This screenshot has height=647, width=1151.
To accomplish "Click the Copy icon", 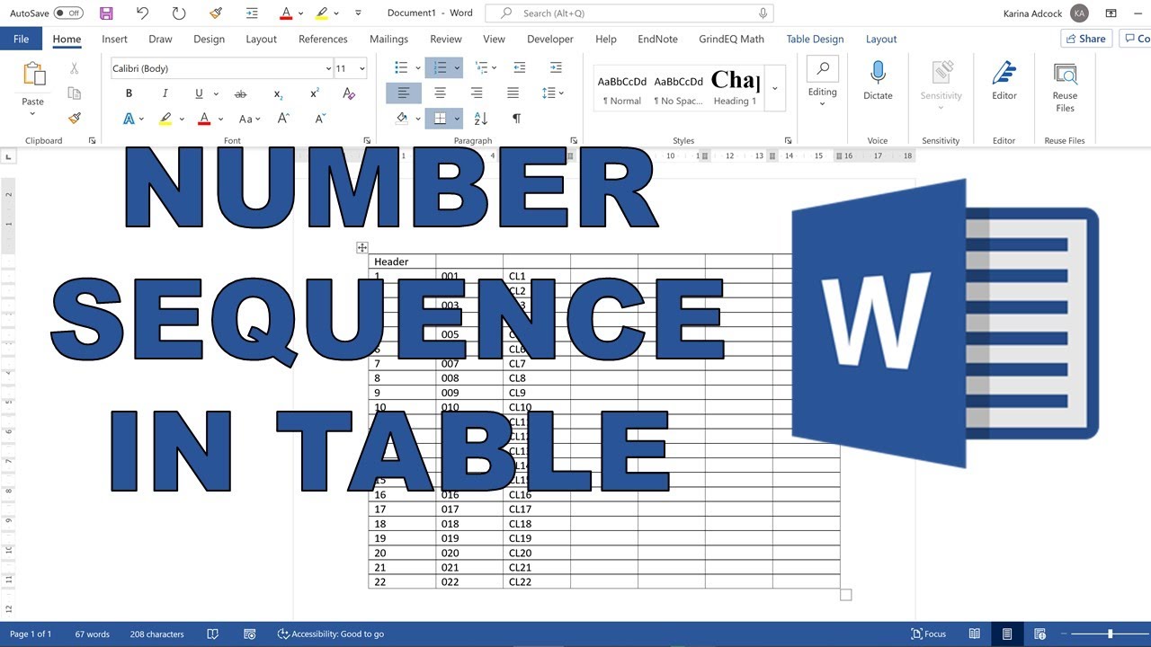I will [75, 93].
